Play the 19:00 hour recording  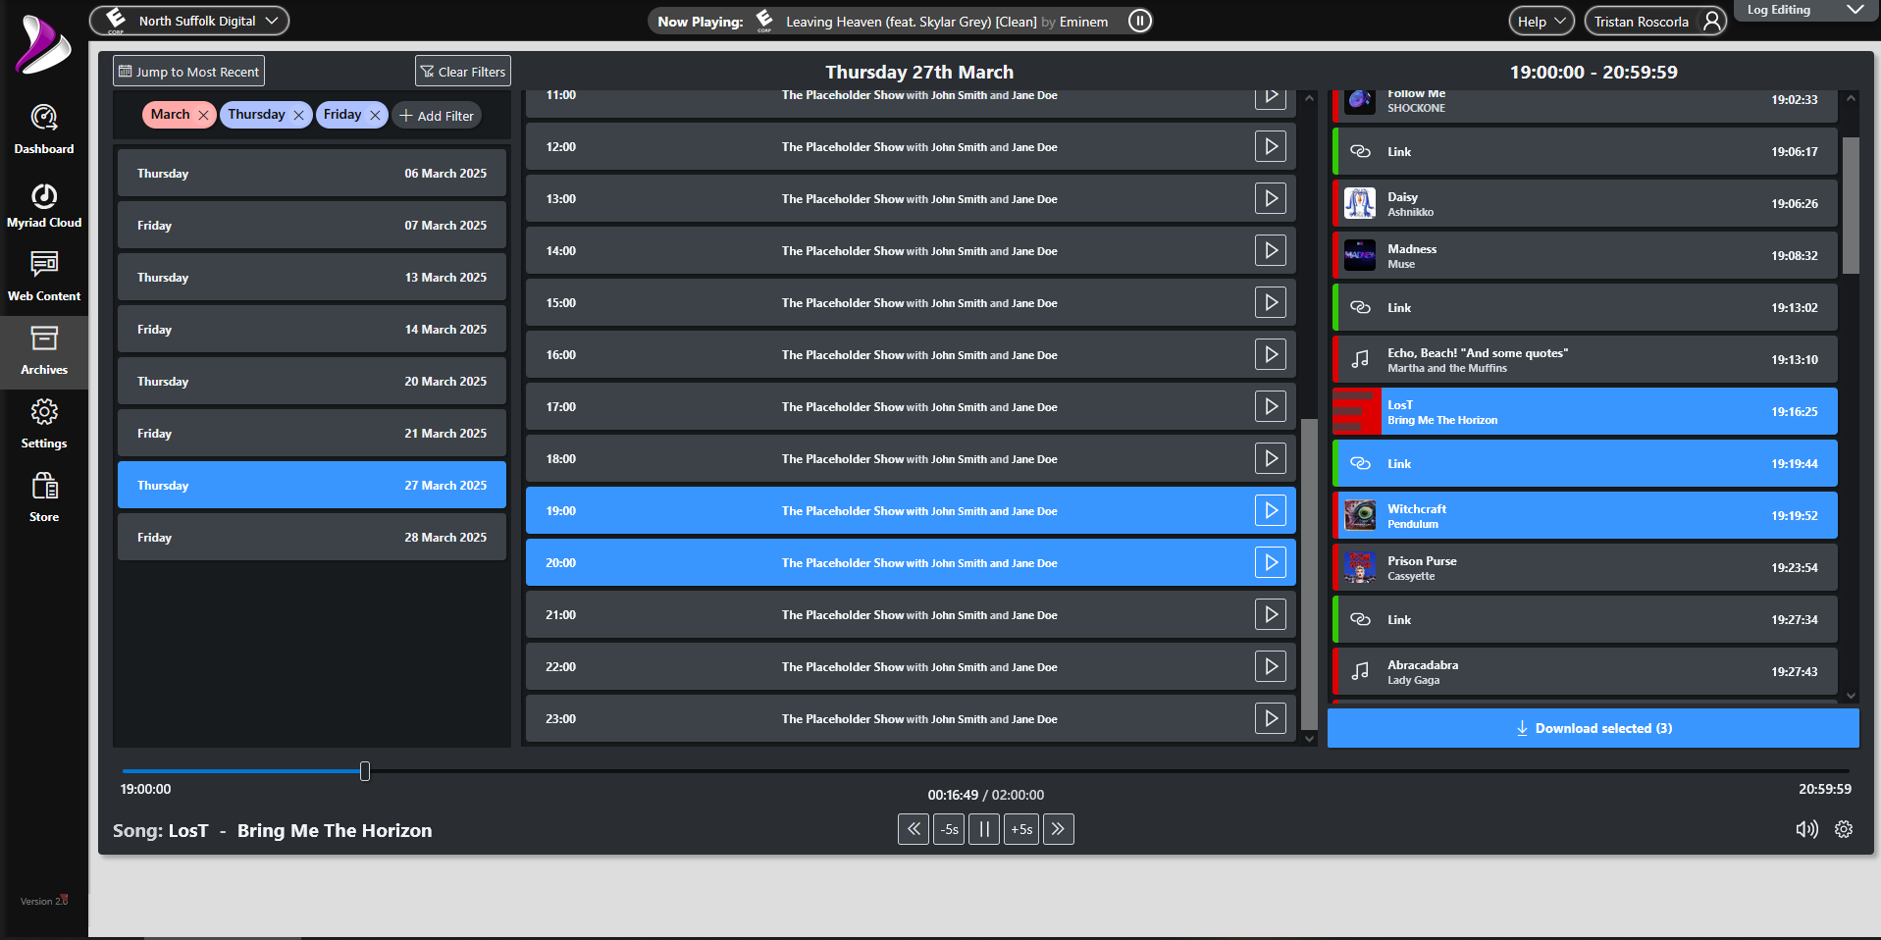pyautogui.click(x=1271, y=510)
